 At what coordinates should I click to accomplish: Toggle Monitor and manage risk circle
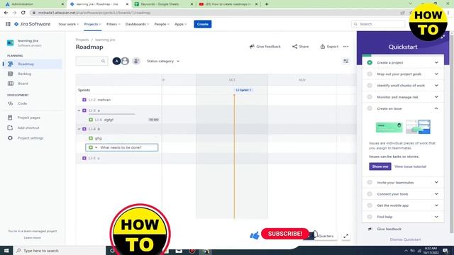point(370,97)
